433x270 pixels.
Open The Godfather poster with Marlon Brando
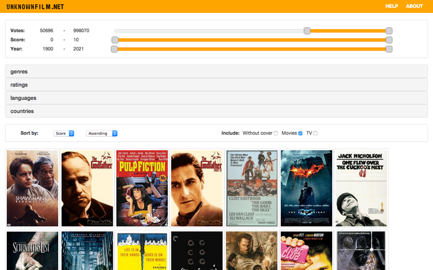tap(87, 188)
